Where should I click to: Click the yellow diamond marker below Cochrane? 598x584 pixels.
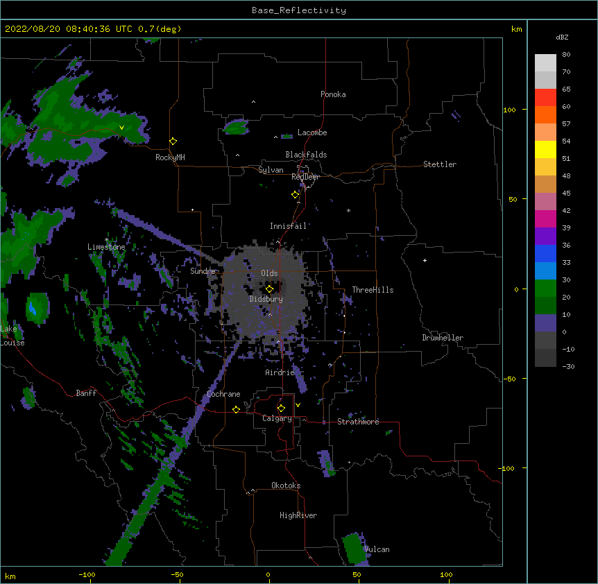pyautogui.click(x=236, y=409)
